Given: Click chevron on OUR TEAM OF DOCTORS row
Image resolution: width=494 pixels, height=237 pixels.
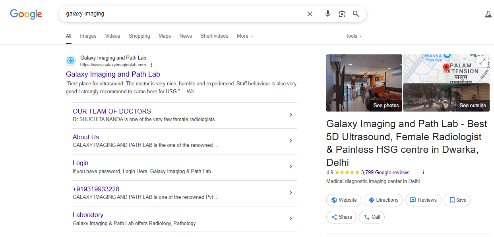Looking at the screenshot, I should (x=291, y=115).
